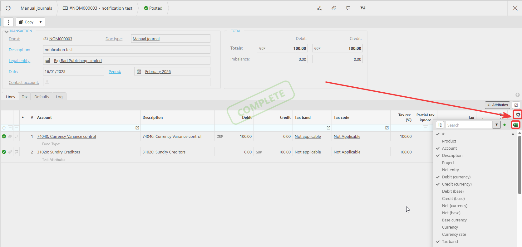Sort column list alphabetically (A-Z)
Screen dimensions: 522x247
point(440,125)
